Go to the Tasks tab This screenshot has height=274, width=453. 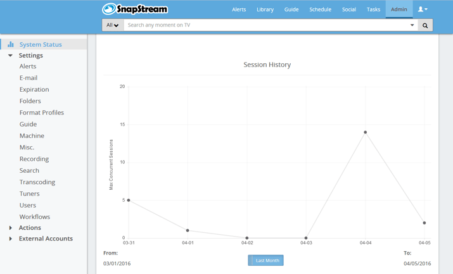tap(373, 9)
